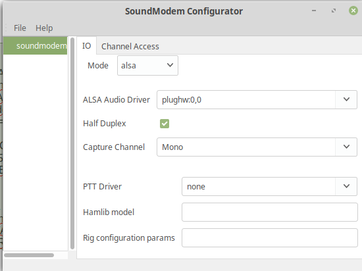Switch to the Channel Access tab
This screenshot has width=362, height=271.
pyautogui.click(x=130, y=46)
